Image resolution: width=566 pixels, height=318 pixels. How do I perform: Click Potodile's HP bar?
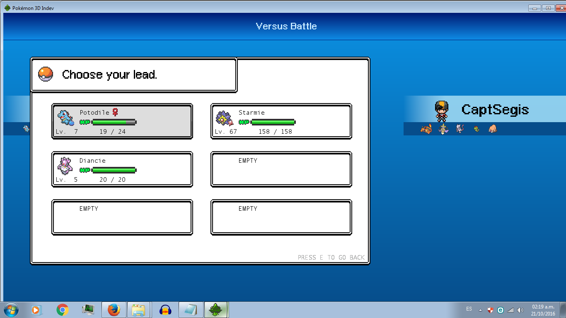coord(114,122)
